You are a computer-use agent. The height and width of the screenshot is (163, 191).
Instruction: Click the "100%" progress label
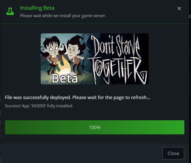coord(95,127)
